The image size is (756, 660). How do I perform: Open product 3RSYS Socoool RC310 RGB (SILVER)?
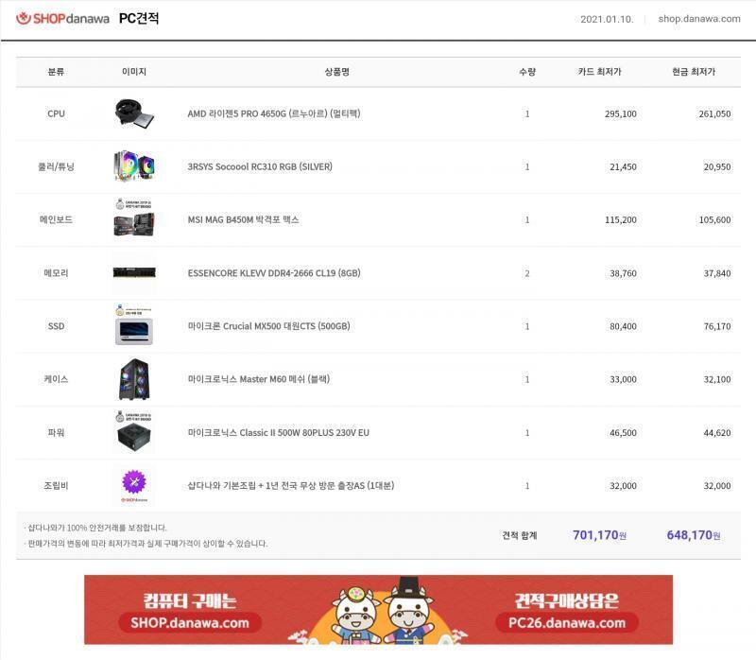tap(260, 167)
